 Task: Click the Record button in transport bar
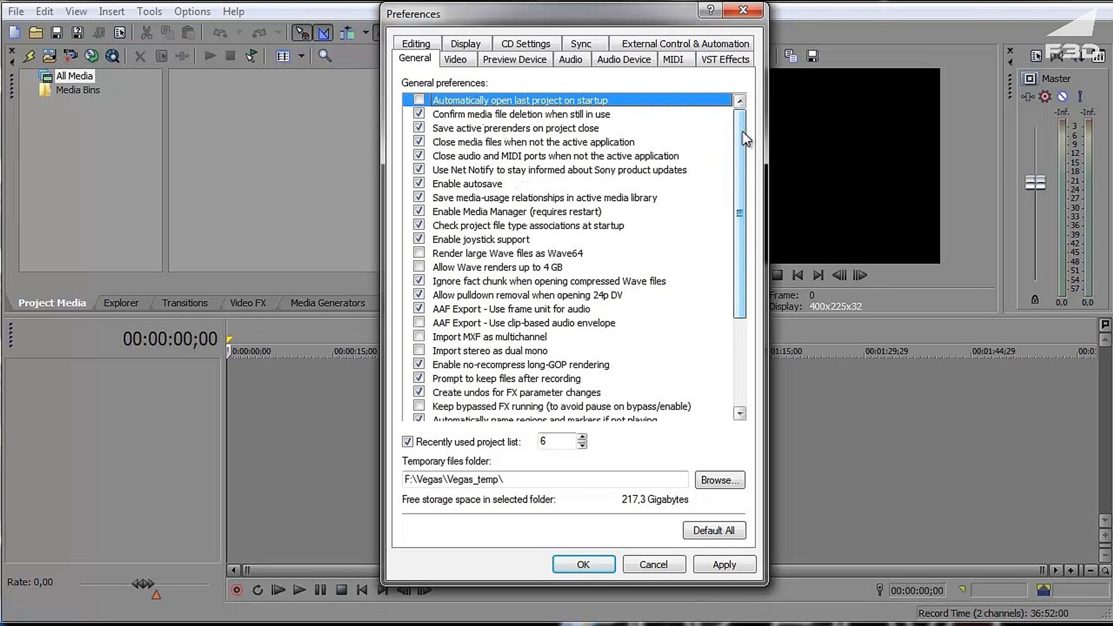(237, 590)
